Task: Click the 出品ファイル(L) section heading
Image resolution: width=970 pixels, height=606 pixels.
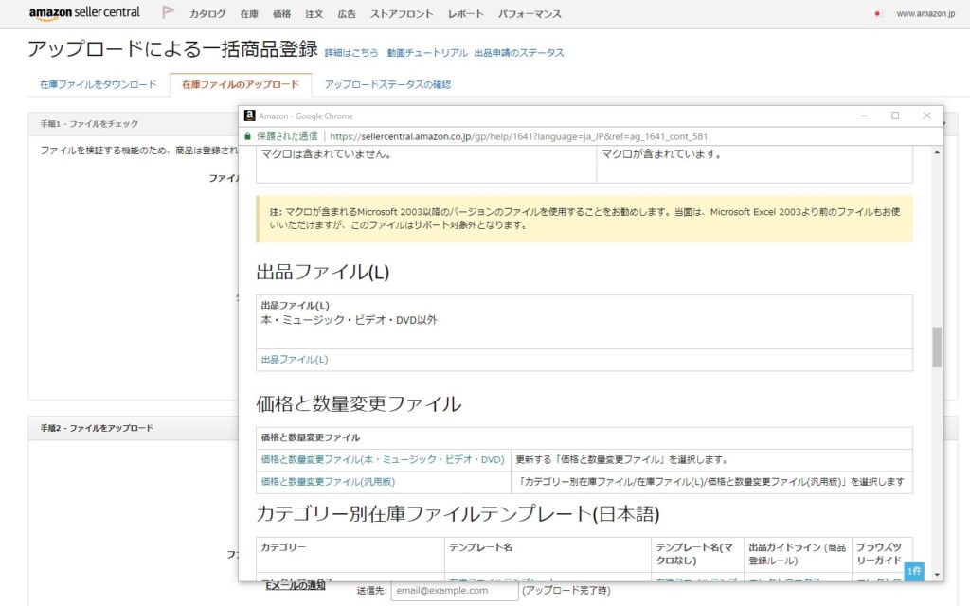Action: click(x=323, y=272)
